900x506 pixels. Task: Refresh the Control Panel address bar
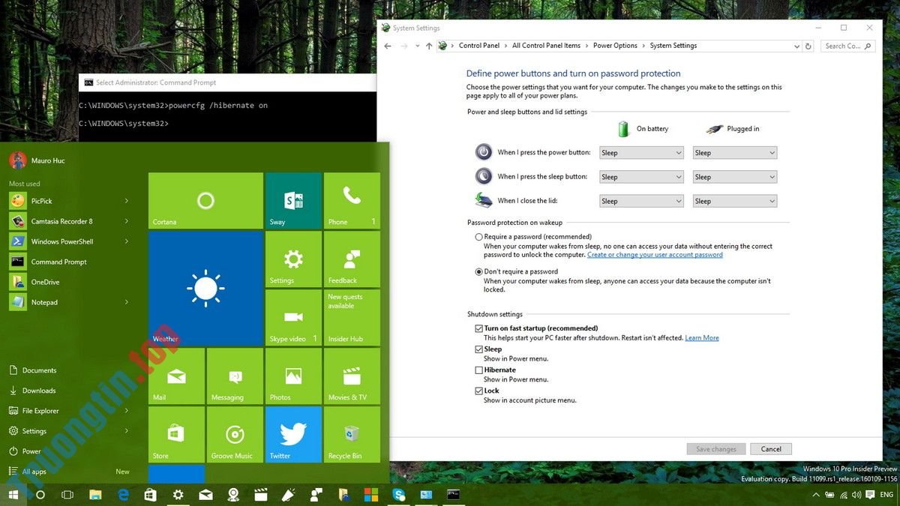tap(808, 46)
